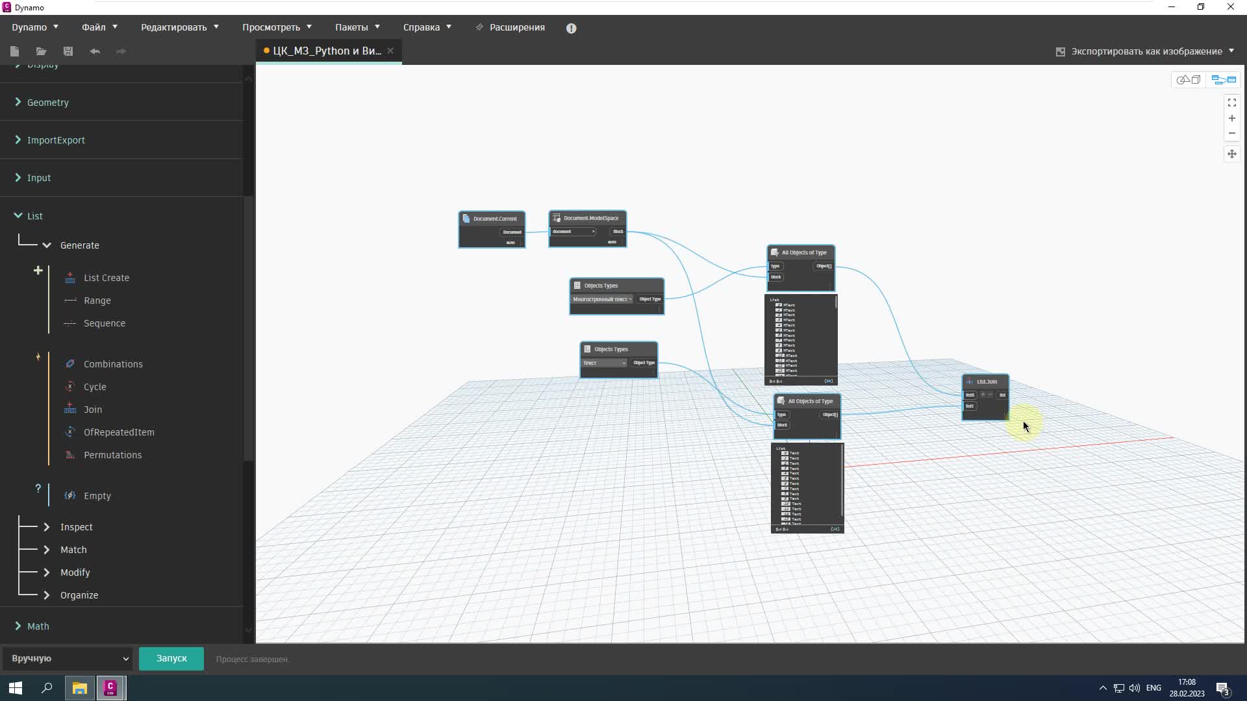Click the Запуск run button
Viewport: 1247px width, 701px height.
tap(171, 659)
